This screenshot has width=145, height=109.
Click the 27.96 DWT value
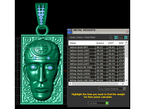(x=111, y=67)
